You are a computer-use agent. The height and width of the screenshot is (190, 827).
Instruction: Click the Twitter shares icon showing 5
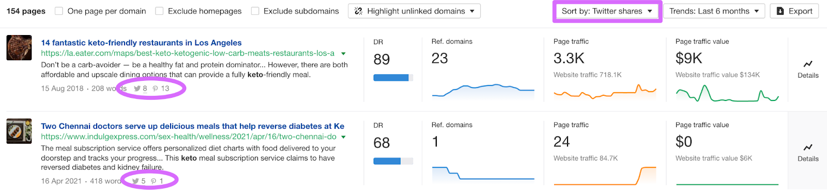tap(135, 181)
